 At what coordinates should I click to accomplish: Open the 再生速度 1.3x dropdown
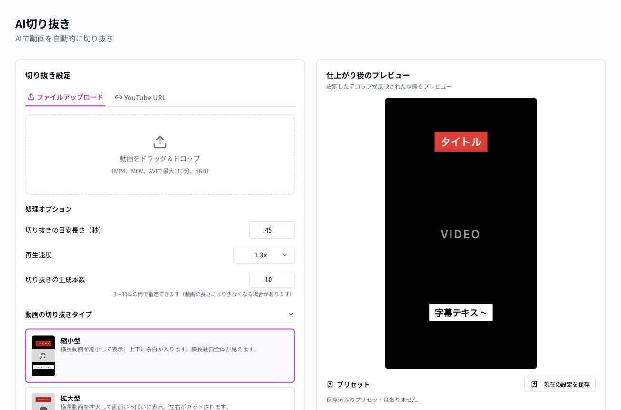[264, 255]
